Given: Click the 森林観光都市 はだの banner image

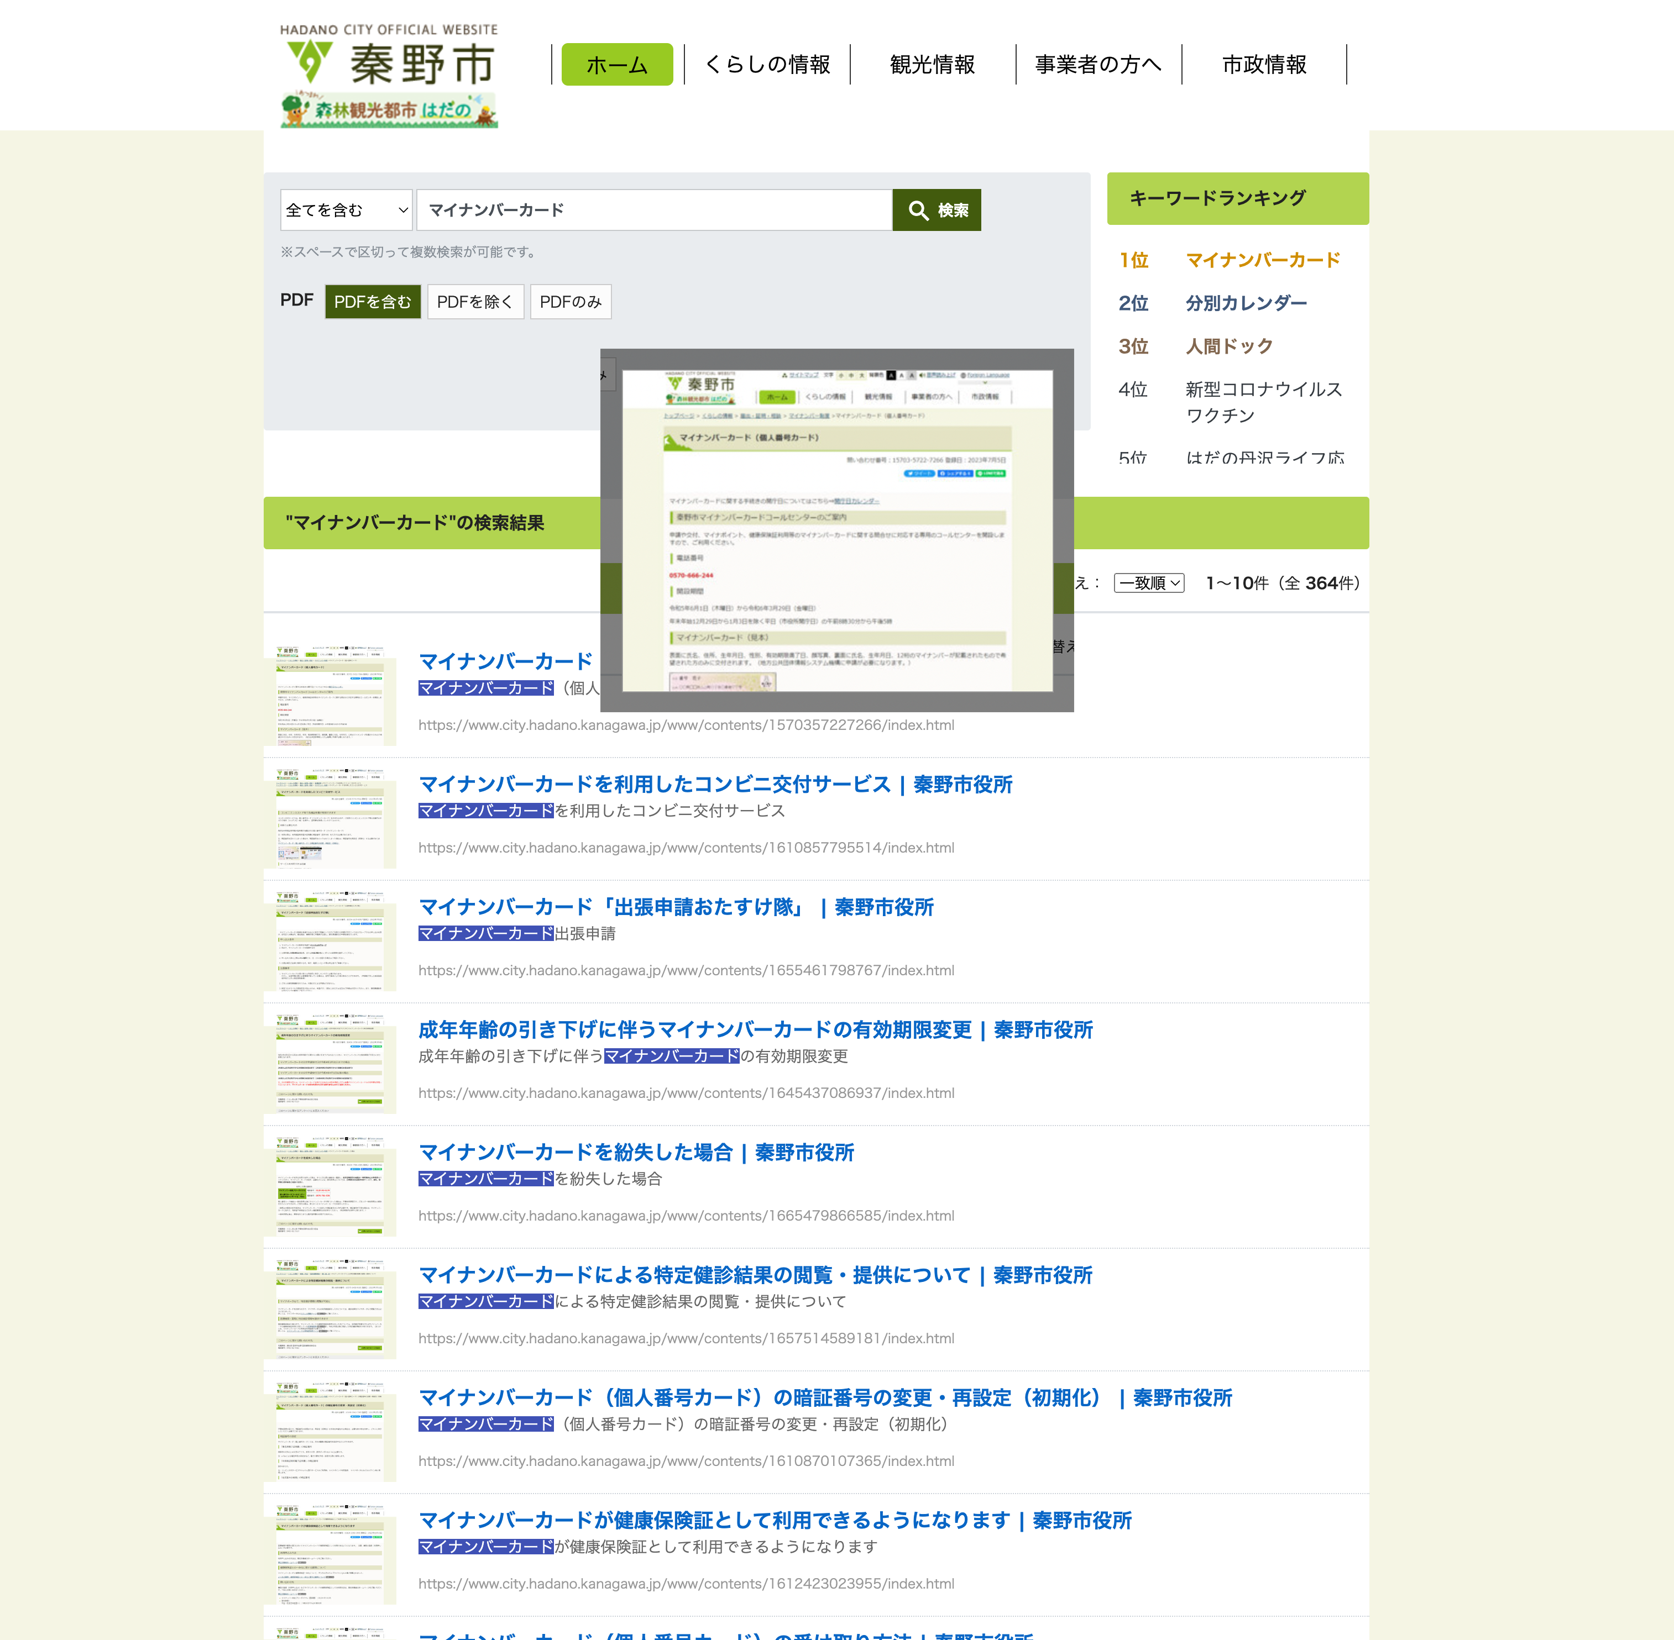Looking at the screenshot, I should click(389, 109).
